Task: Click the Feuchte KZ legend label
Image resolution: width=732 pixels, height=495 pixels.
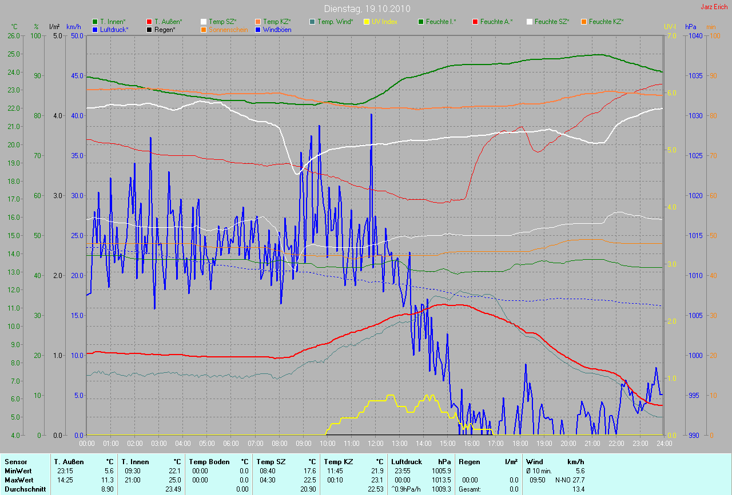Action: point(606,22)
